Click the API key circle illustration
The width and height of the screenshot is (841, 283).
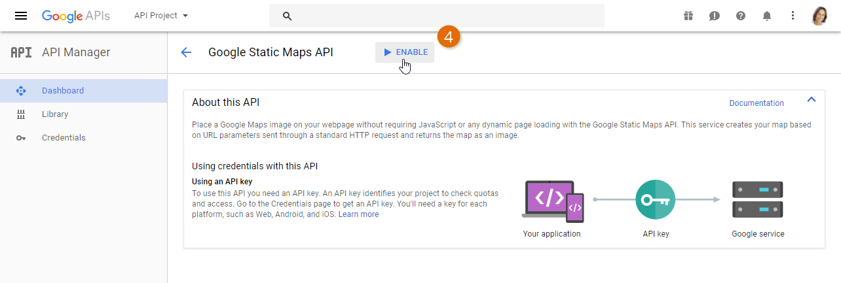(x=655, y=200)
